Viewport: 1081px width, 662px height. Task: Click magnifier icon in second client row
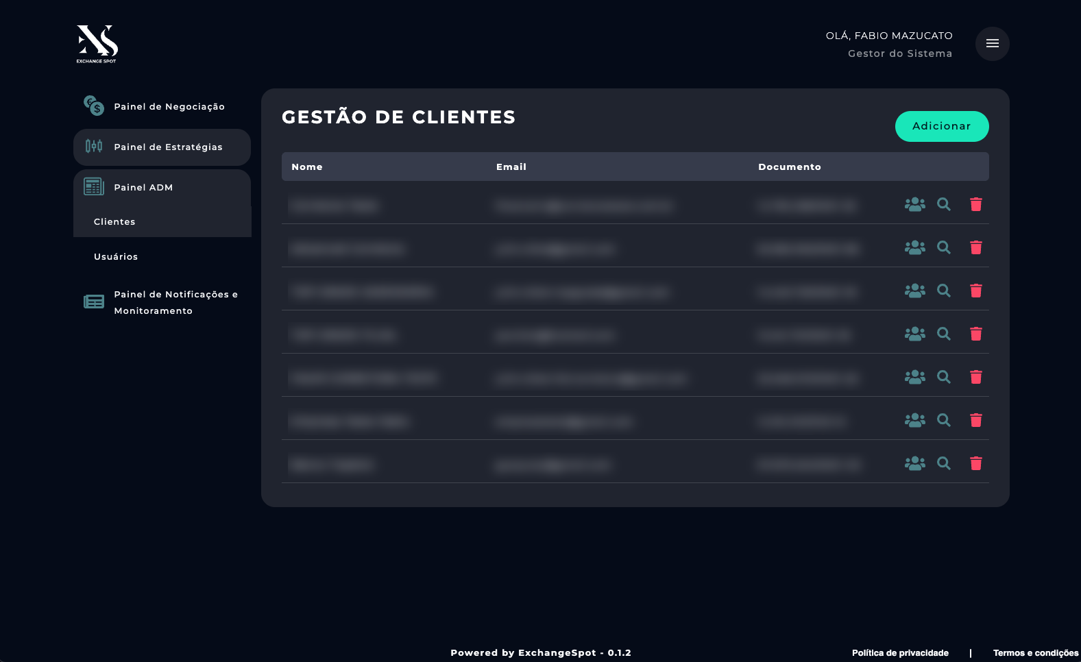pyautogui.click(x=944, y=247)
